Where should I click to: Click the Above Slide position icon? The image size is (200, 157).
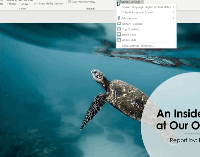[x=119, y=40]
